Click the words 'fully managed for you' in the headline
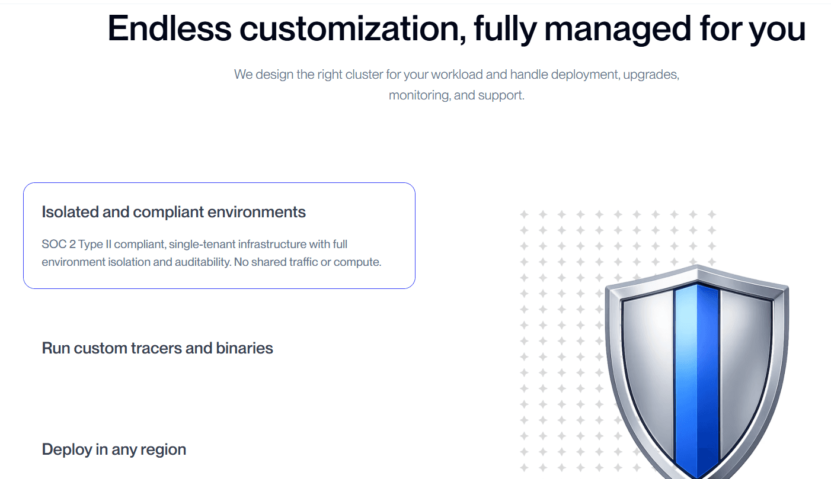Viewport: 831px width, 479px height. 640,28
